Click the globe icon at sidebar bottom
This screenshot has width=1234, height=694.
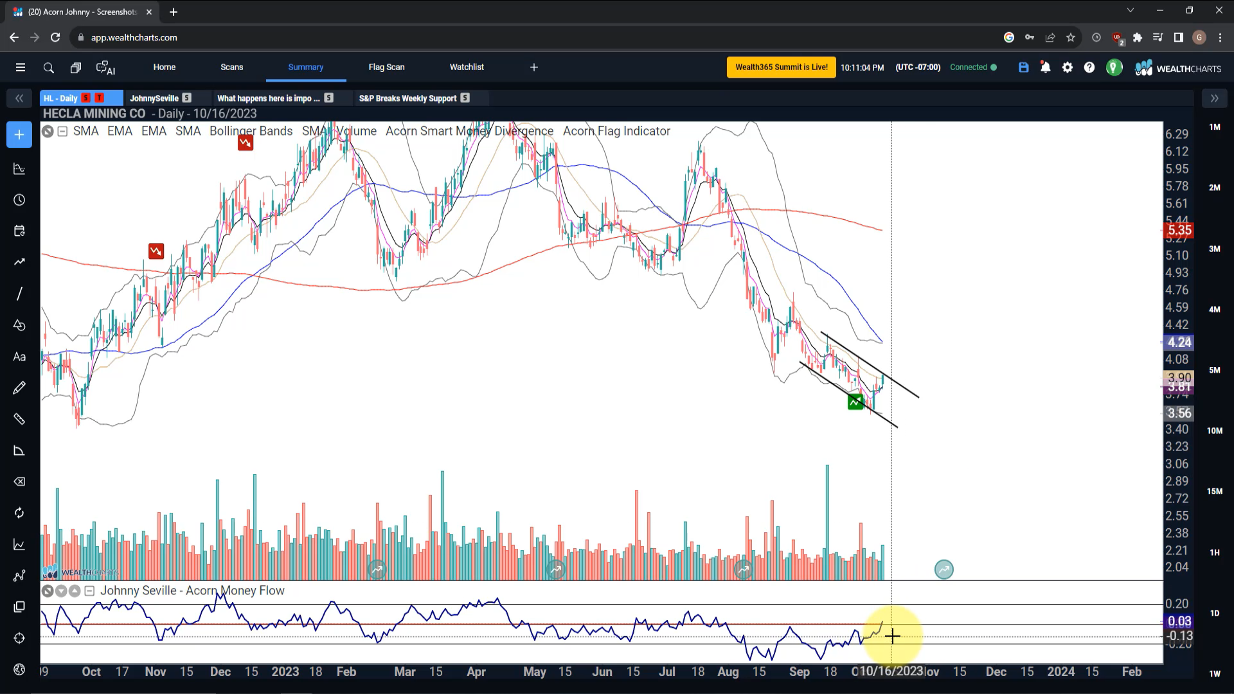tap(19, 670)
